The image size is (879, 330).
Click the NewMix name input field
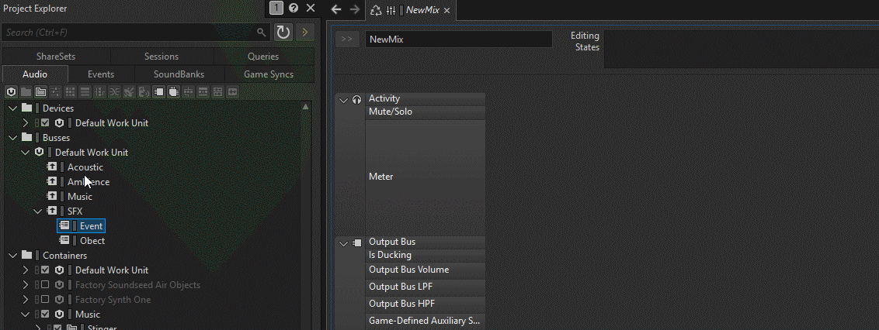click(x=459, y=40)
